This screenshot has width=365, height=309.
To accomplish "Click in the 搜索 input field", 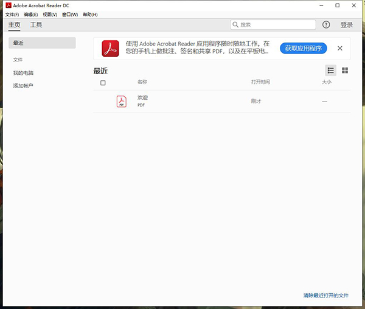I will click(x=277, y=25).
